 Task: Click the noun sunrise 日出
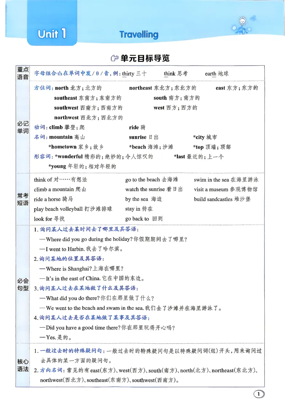click(144, 137)
